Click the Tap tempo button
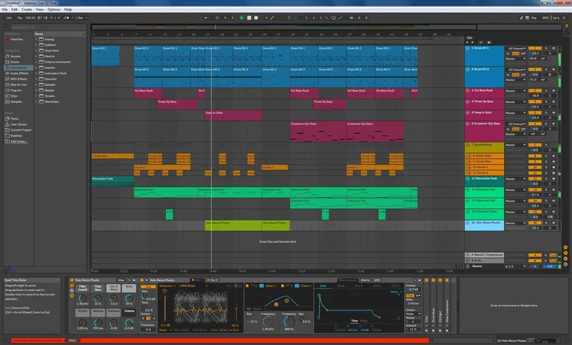572x345 pixels. tap(18, 17)
